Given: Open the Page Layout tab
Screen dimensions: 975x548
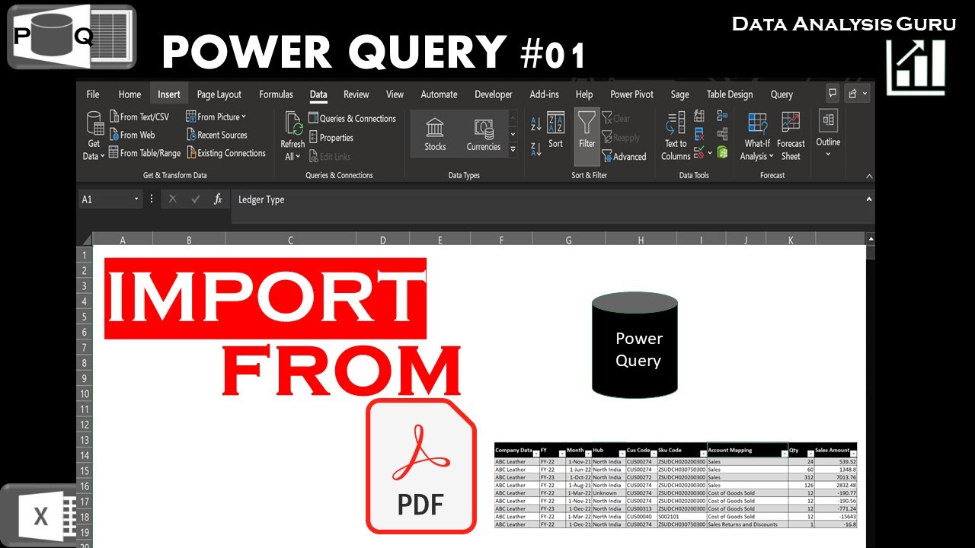Looking at the screenshot, I should pos(219,94).
